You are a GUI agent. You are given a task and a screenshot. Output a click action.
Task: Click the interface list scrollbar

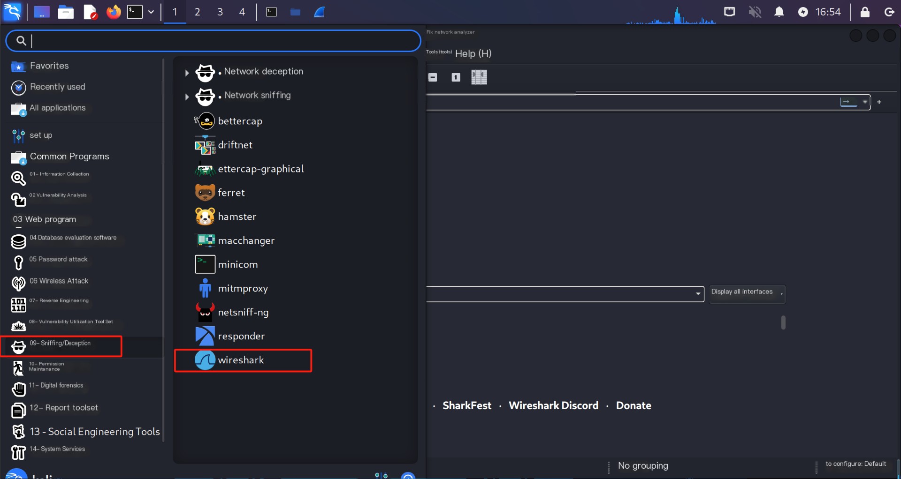783,322
